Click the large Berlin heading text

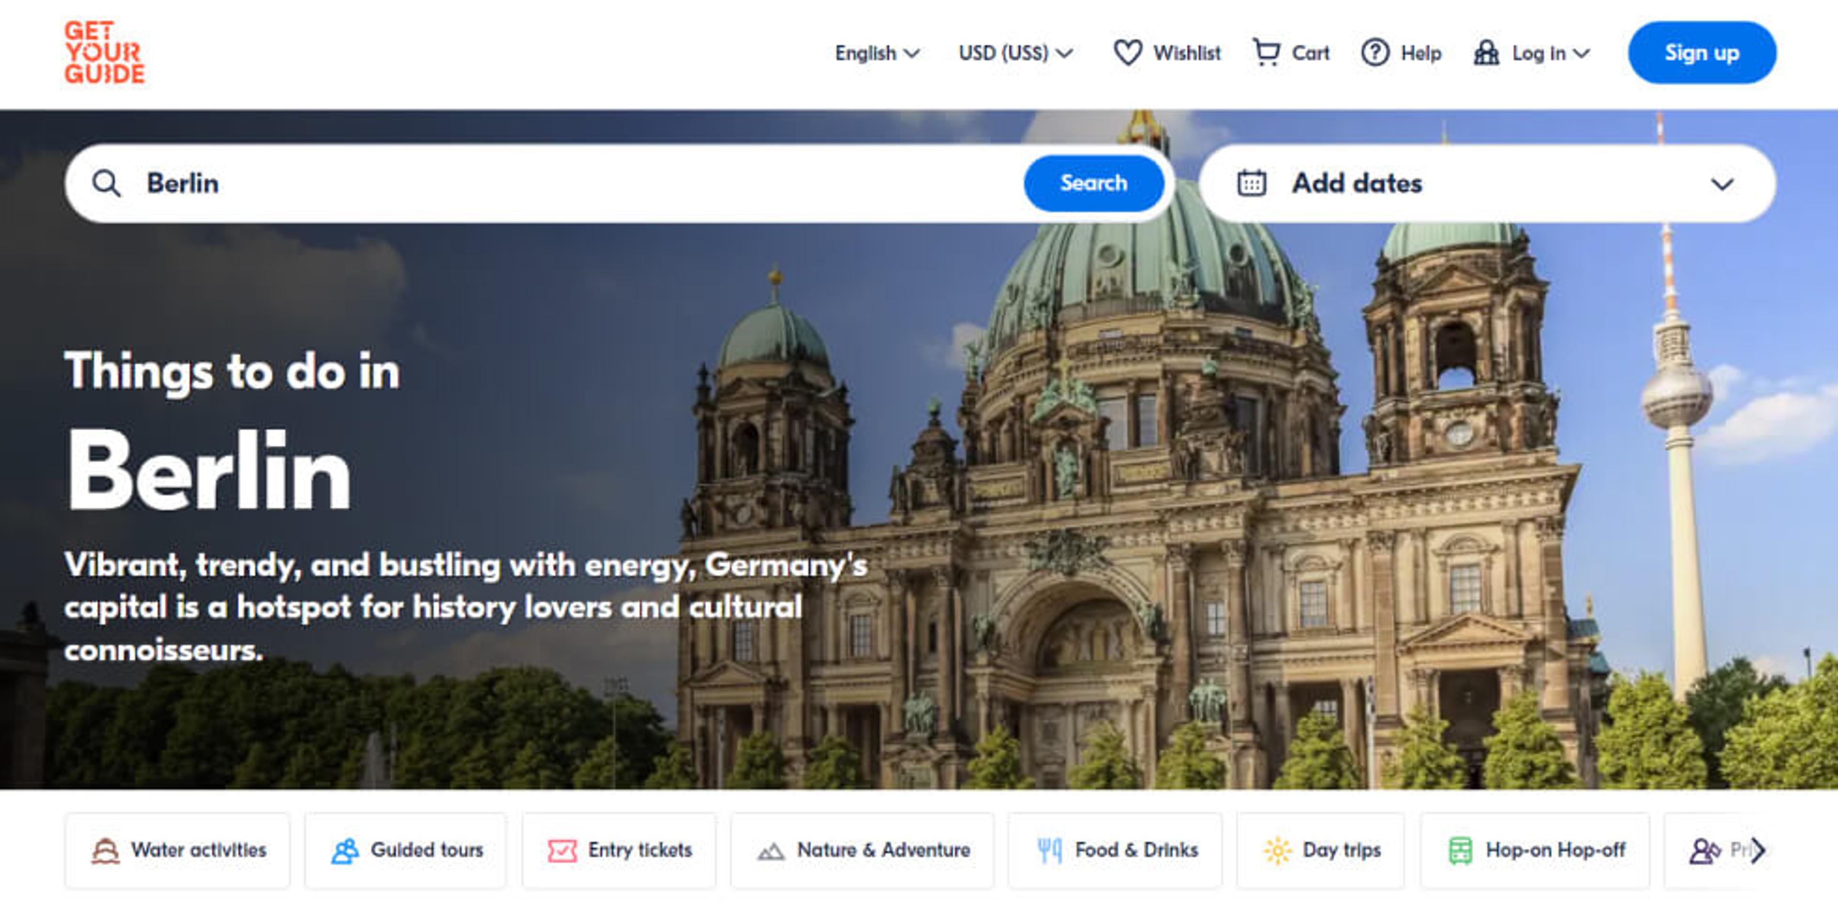208,470
